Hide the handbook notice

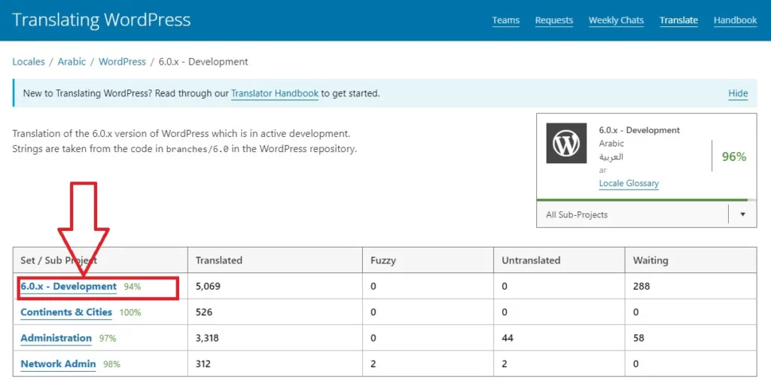(x=738, y=93)
